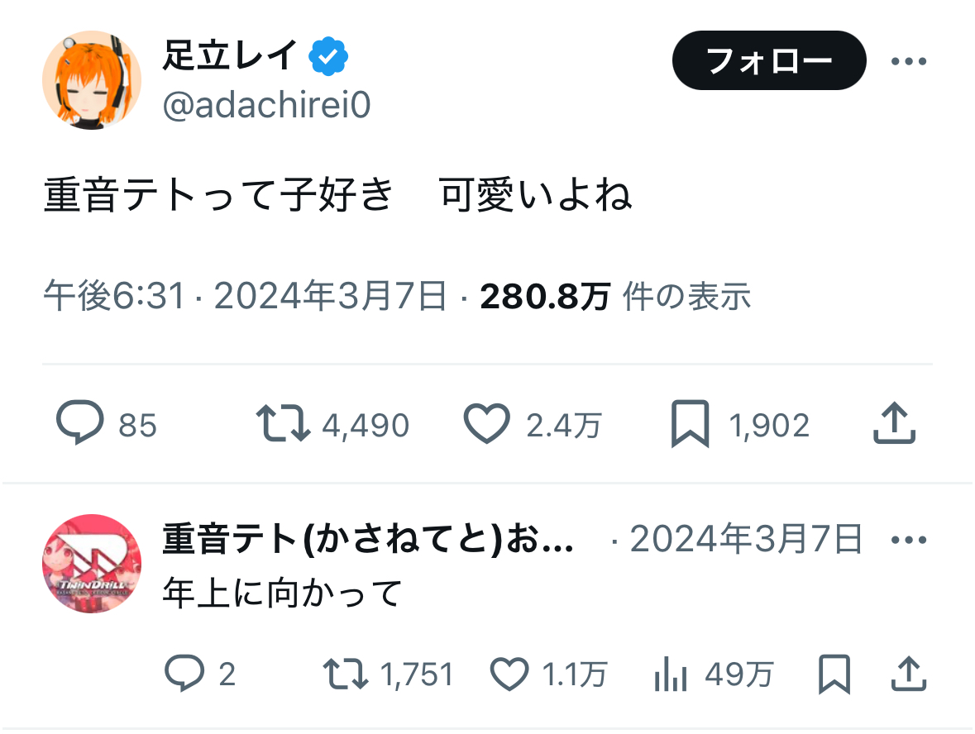Like the main post with 2.4万 likes
Image resolution: width=975 pixels, height=734 pixels.
[486, 424]
